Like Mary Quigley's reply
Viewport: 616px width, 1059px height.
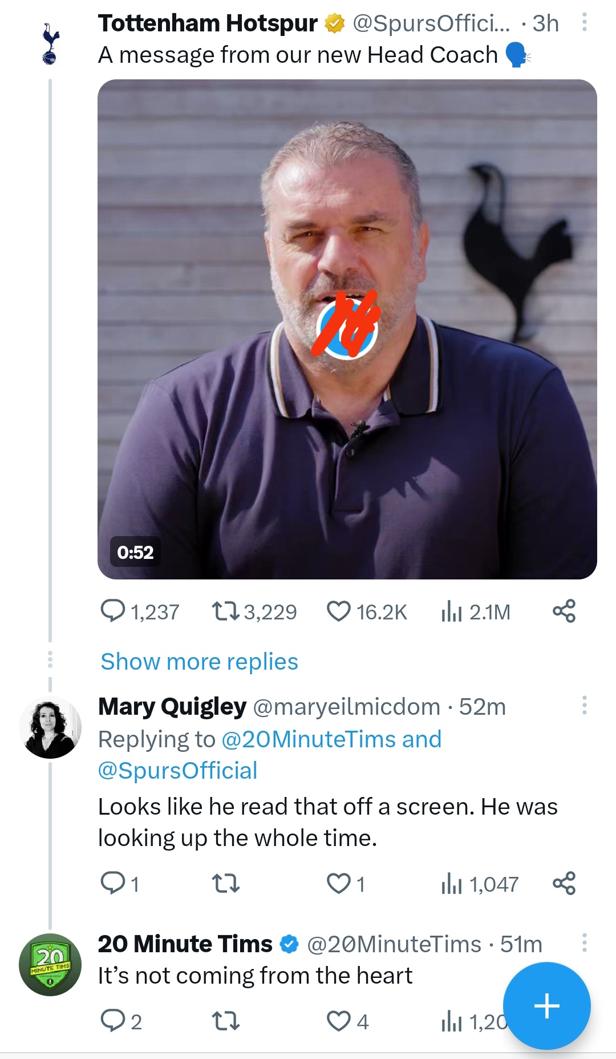[x=345, y=884]
